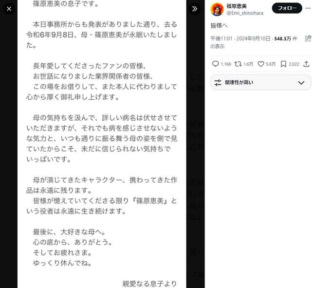Click the filter sliders icon beside 関連性が高い
This screenshot has width=314, height=288.
click(218, 82)
